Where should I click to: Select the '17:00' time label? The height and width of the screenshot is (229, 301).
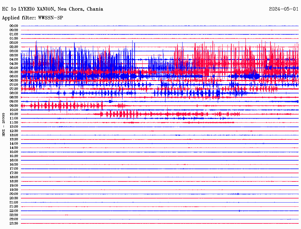click(14, 169)
